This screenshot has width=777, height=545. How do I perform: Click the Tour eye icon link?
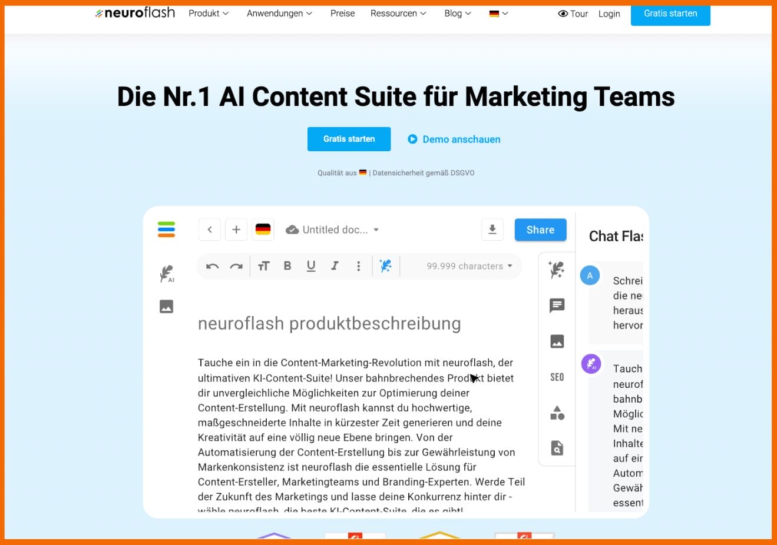(573, 14)
